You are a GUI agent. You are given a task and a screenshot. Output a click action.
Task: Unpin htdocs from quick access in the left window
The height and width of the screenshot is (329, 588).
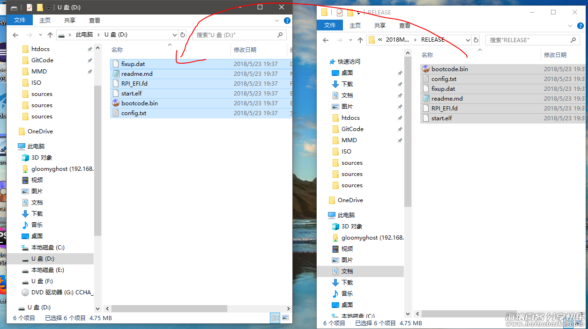click(x=89, y=49)
